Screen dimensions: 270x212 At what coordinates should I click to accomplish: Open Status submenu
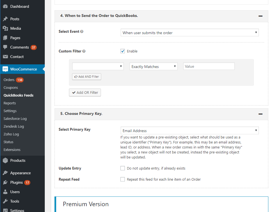pos(8,142)
